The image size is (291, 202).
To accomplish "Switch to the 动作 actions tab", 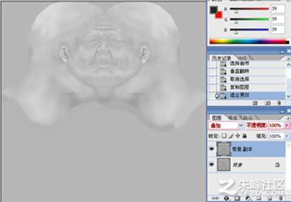I will tap(242, 58).
